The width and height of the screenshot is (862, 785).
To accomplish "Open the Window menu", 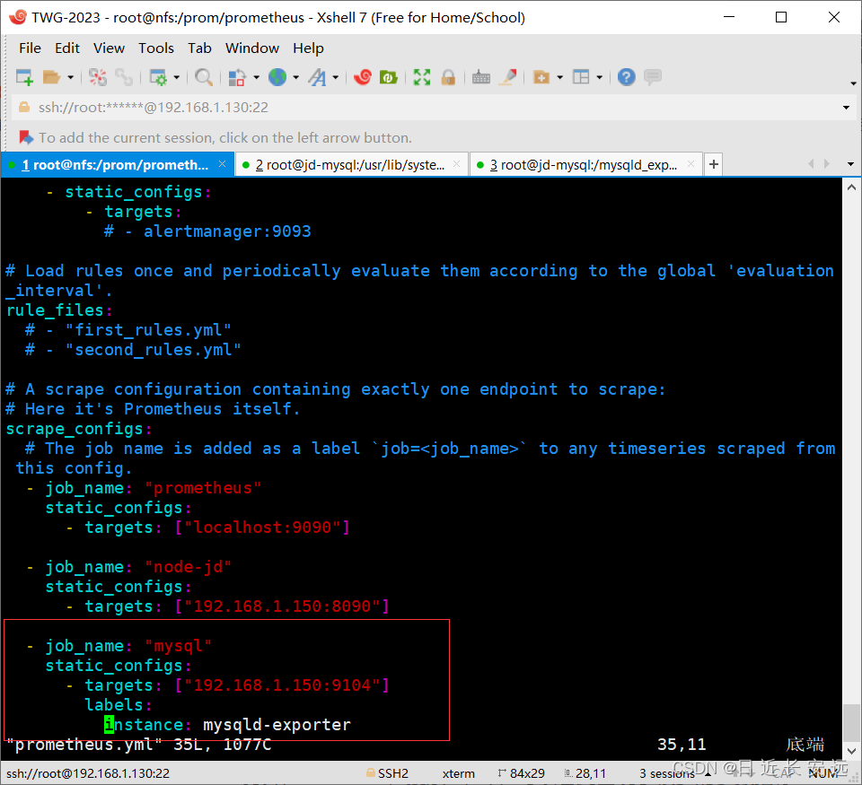I will [x=252, y=48].
